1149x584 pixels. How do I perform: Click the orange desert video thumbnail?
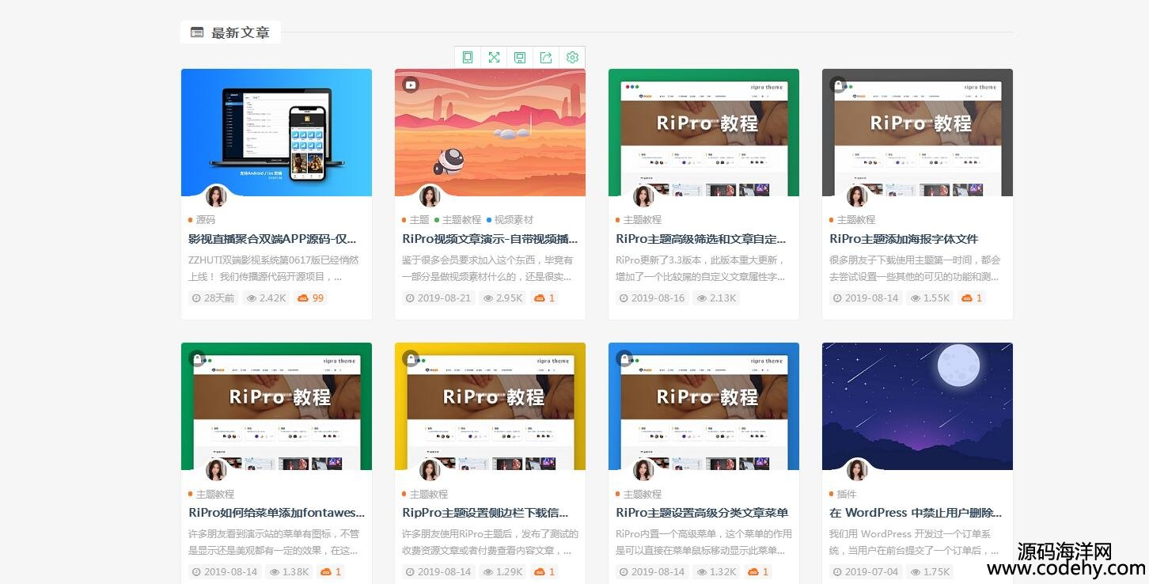click(490, 132)
